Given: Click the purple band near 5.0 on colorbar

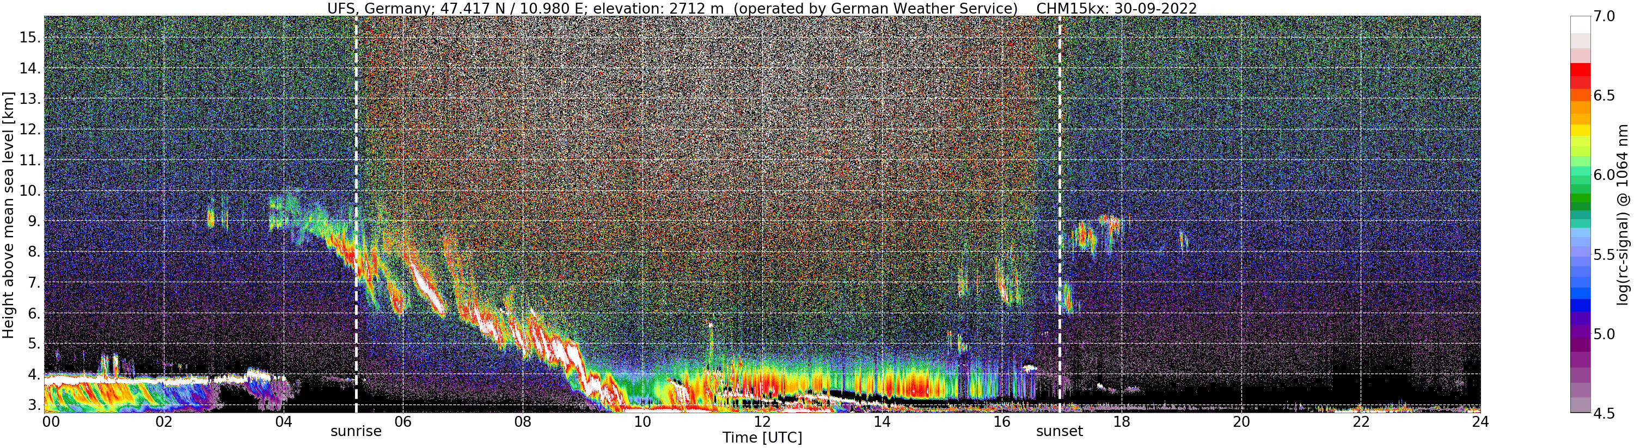Looking at the screenshot, I should [x=1580, y=331].
